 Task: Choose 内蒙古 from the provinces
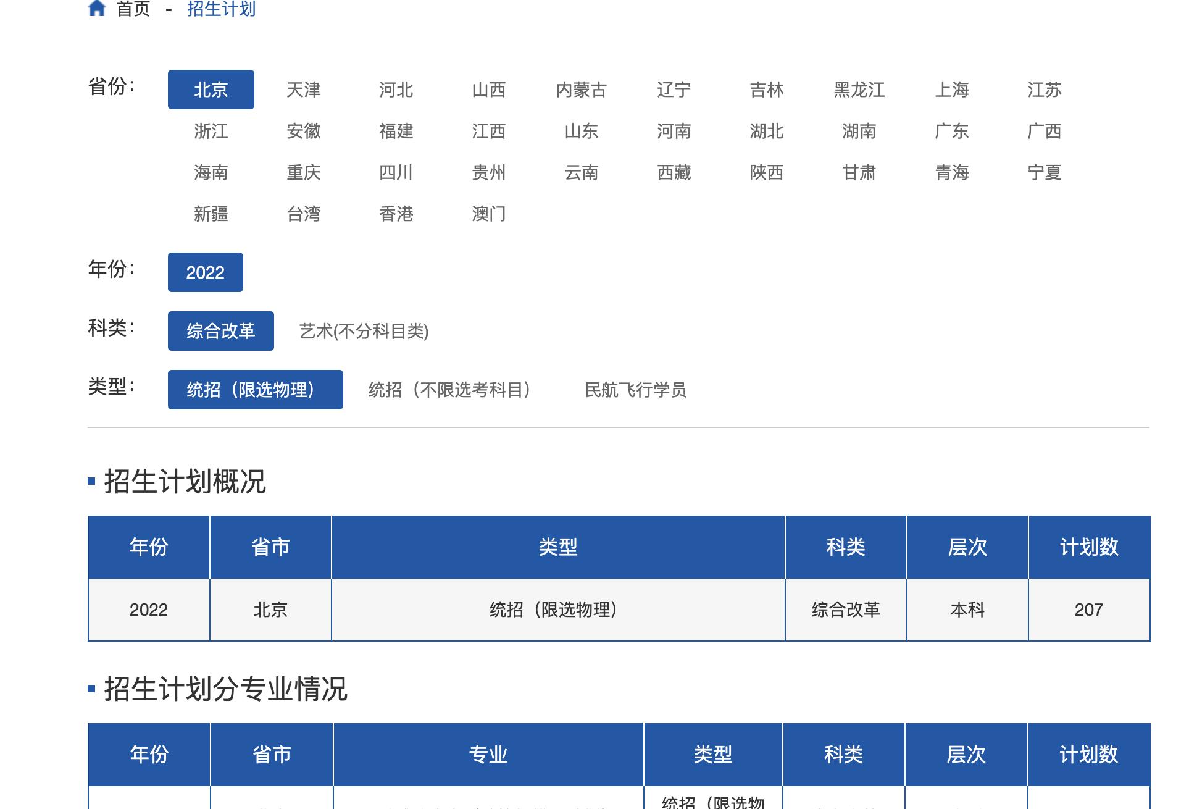(x=582, y=90)
